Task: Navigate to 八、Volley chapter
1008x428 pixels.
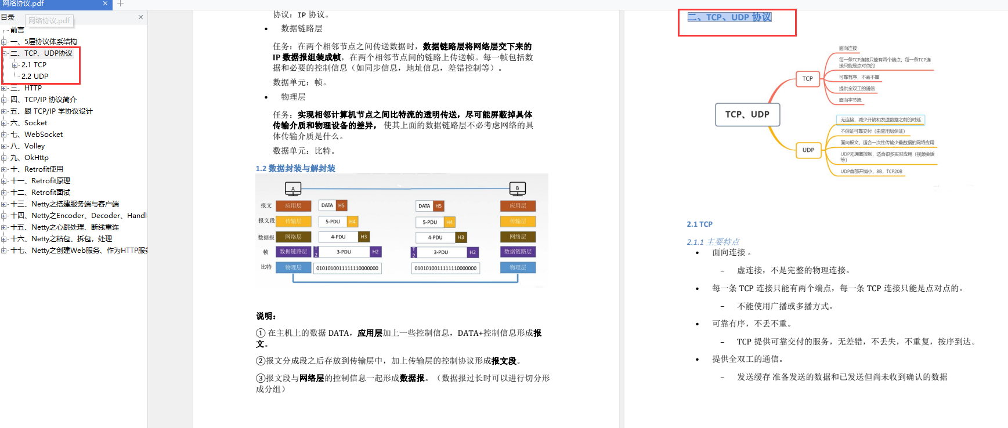Action: [x=27, y=146]
